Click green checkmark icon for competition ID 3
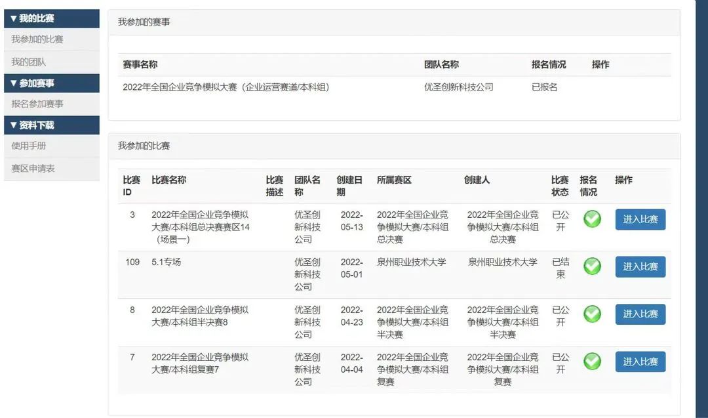This screenshot has width=708, height=418. tap(592, 219)
